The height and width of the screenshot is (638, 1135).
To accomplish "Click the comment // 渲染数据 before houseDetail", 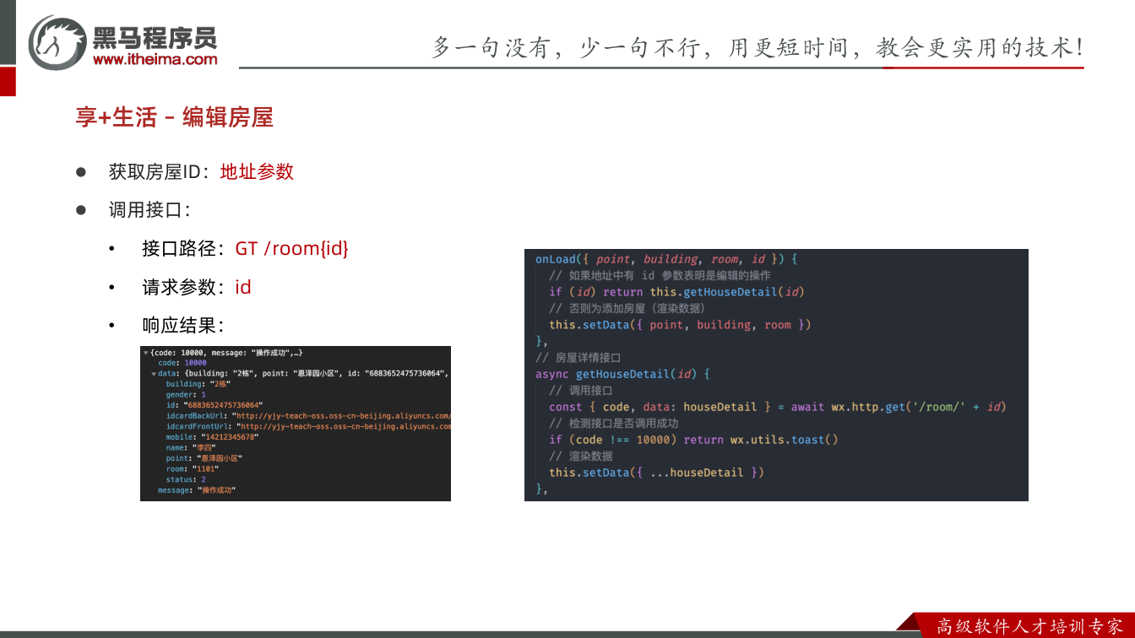I will click(580, 457).
